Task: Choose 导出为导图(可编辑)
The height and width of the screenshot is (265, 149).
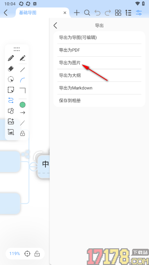Action: point(99,38)
